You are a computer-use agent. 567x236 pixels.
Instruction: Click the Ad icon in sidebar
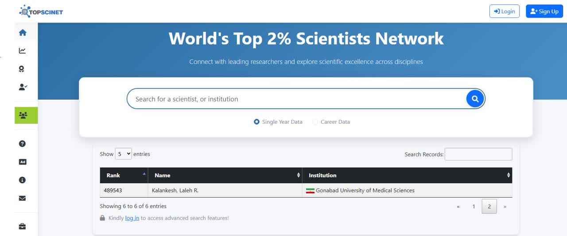23,162
